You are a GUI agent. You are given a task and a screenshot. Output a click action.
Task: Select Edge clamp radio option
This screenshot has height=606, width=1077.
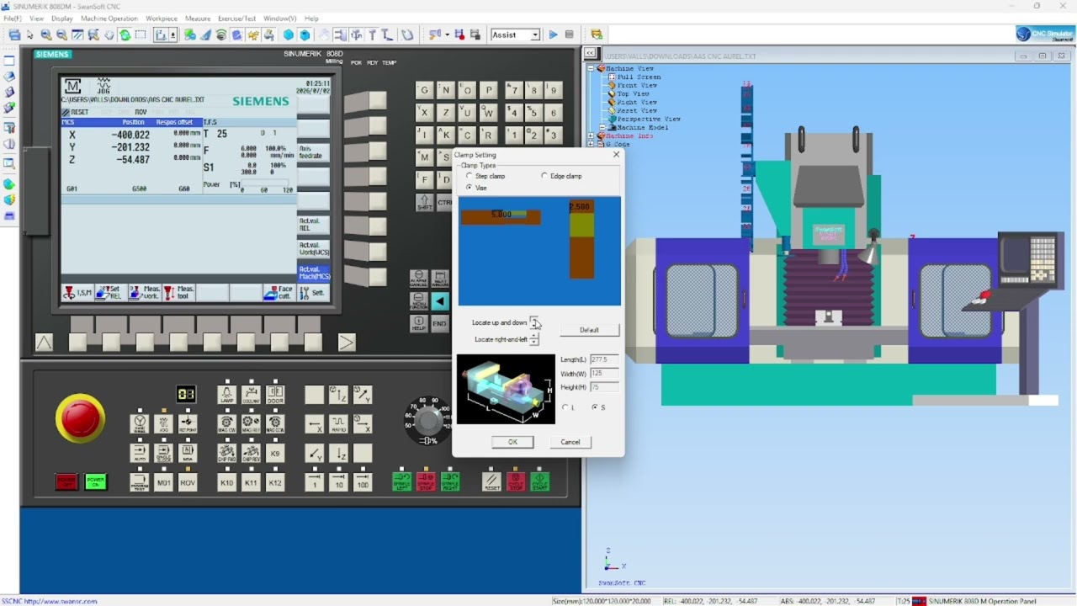(x=544, y=176)
